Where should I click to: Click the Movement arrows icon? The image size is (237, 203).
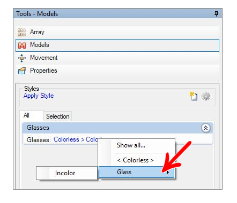click(x=22, y=58)
